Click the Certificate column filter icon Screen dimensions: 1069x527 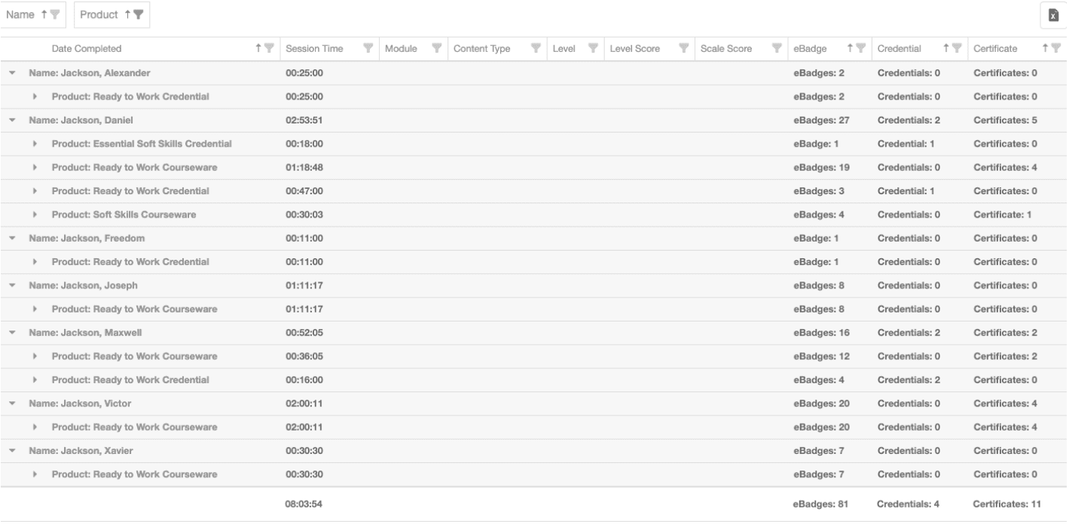coord(1055,49)
